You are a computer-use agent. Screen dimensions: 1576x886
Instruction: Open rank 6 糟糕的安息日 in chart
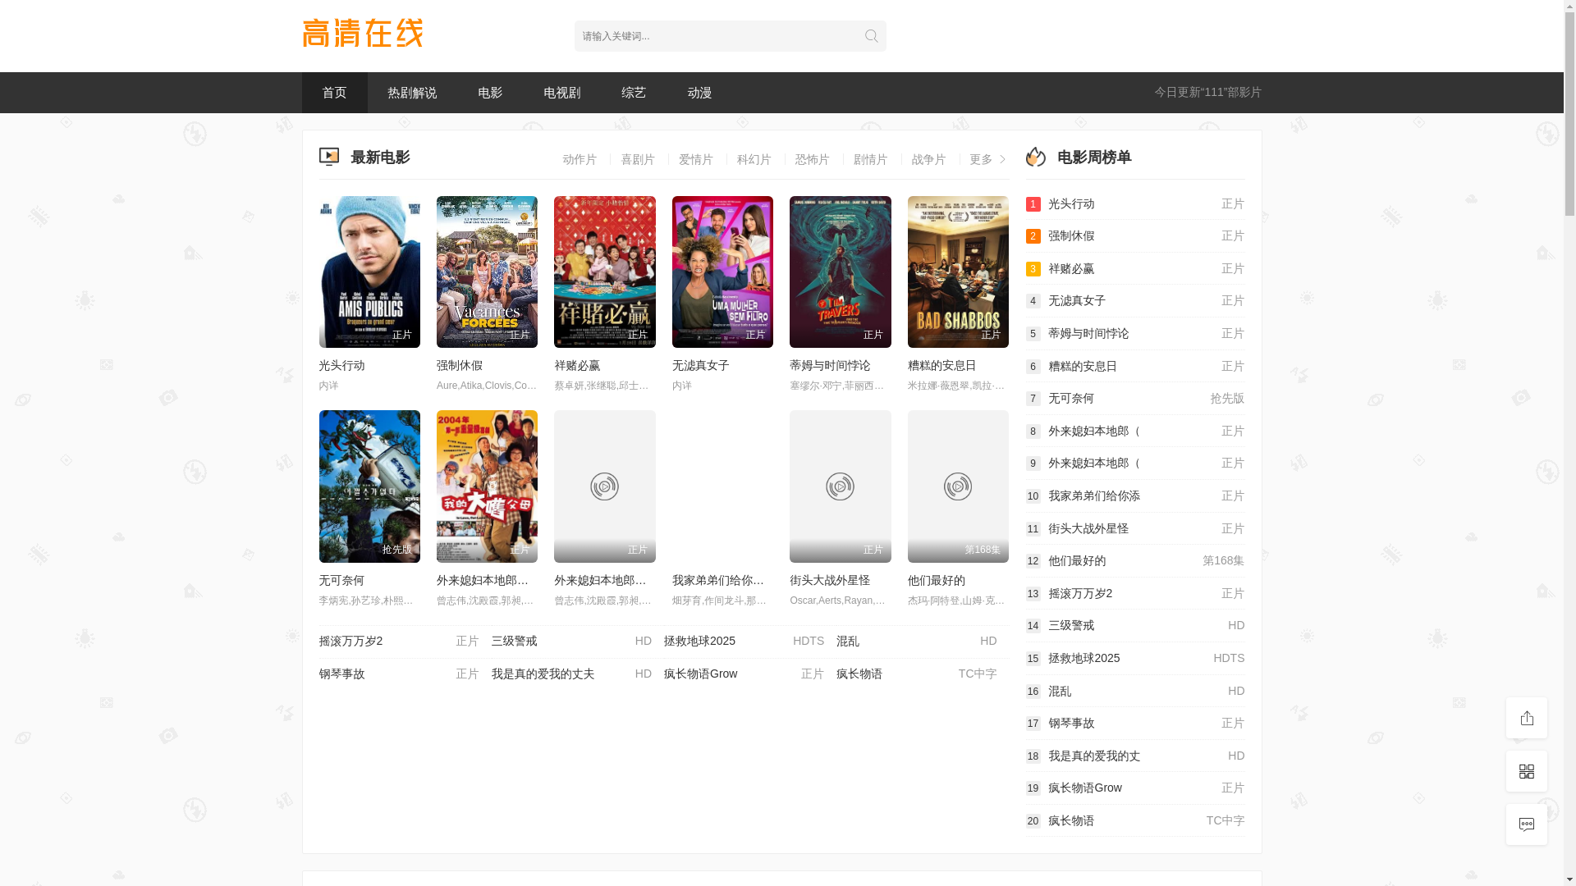[x=1135, y=367]
